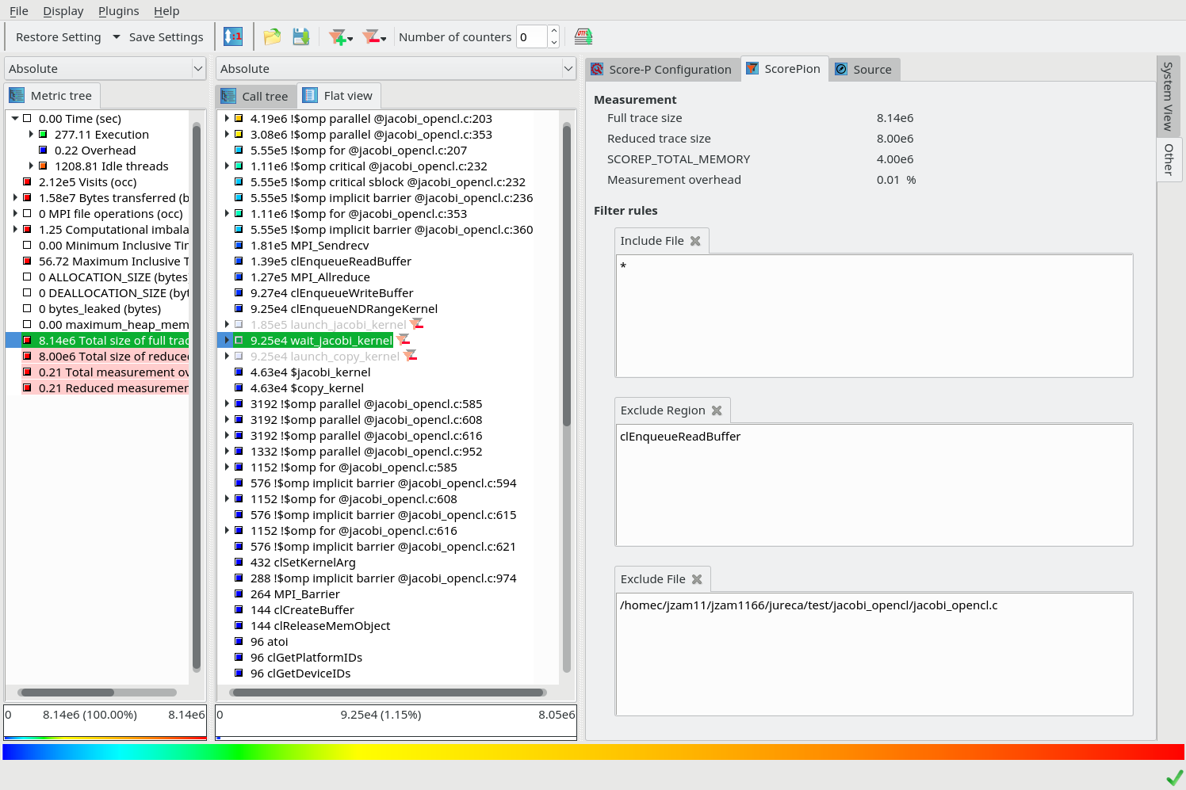
Task: Close the Include File filter tab
Action: click(x=695, y=241)
